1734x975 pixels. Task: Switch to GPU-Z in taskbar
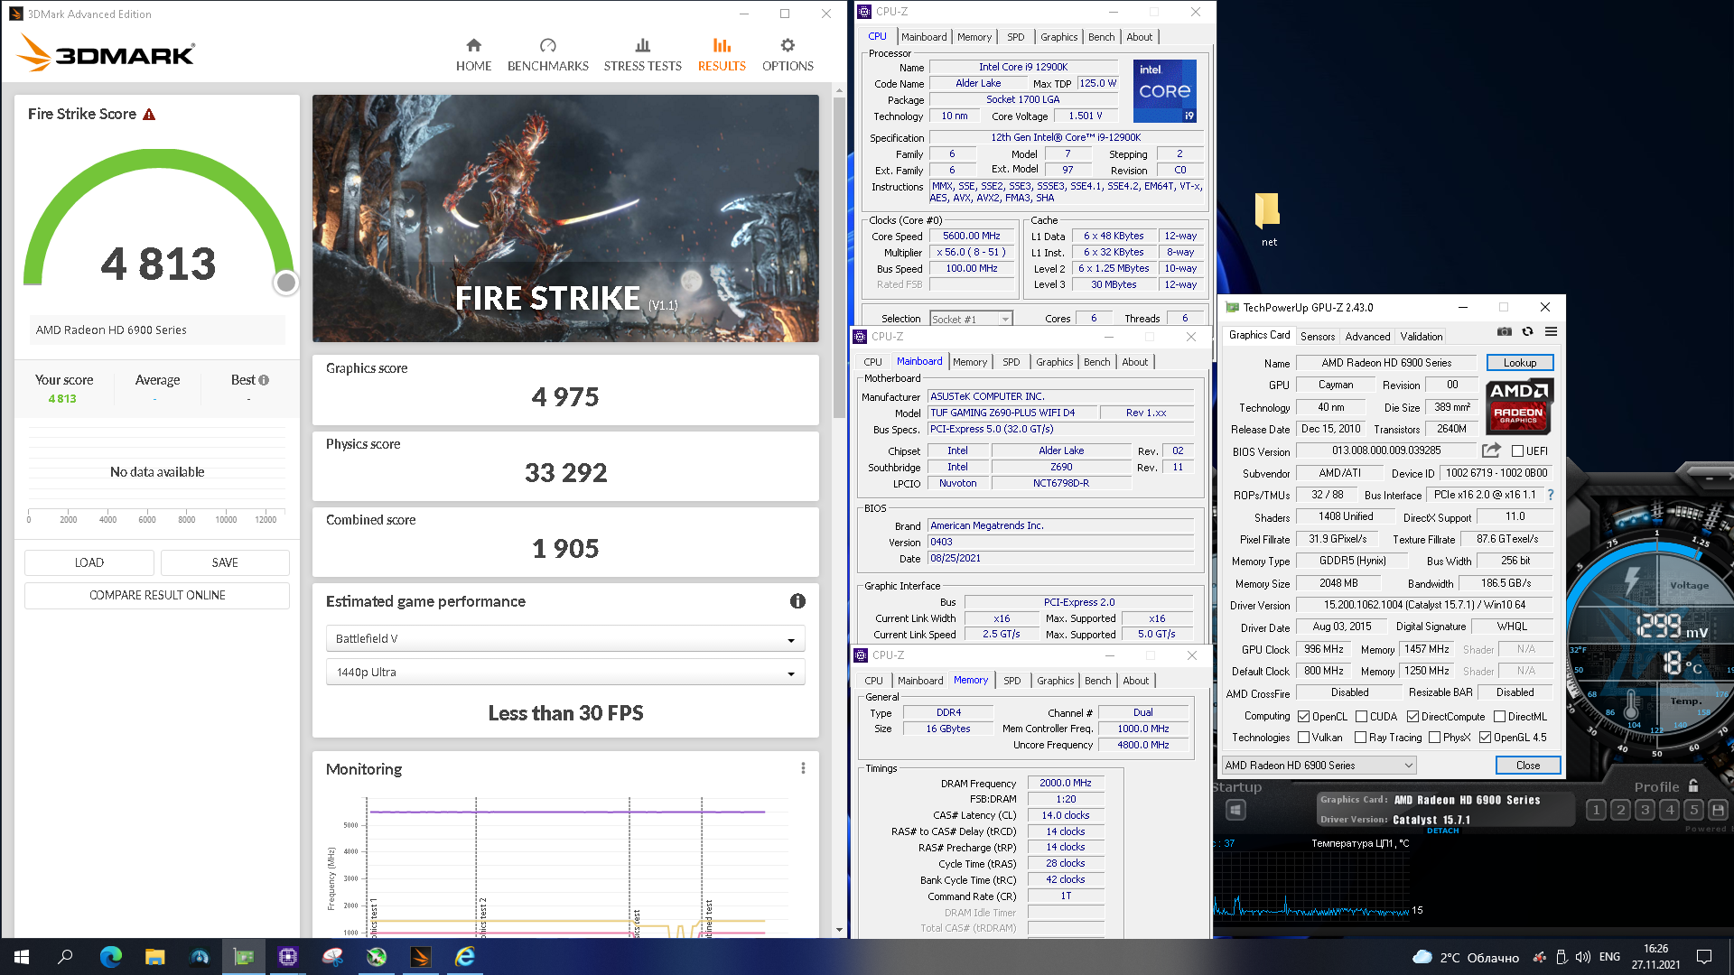[244, 957]
